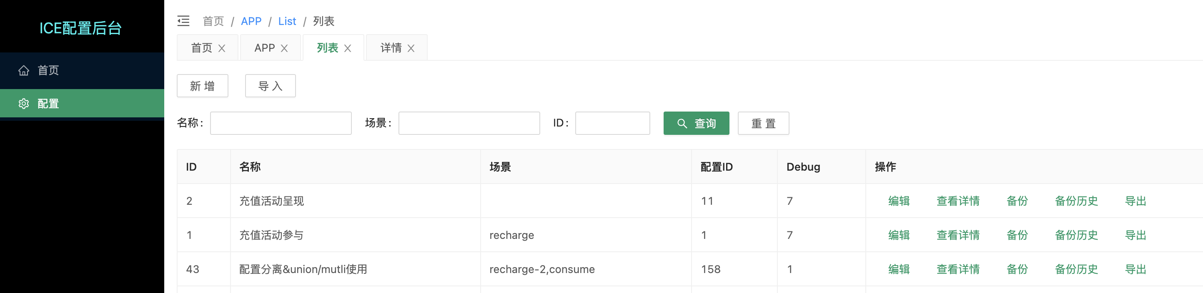
Task: Close the APP tab
Action: [284, 48]
